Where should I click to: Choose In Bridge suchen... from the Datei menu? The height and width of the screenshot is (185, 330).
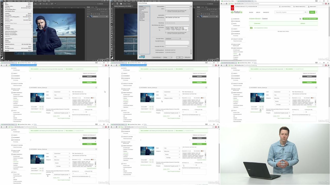(x=18, y=6)
